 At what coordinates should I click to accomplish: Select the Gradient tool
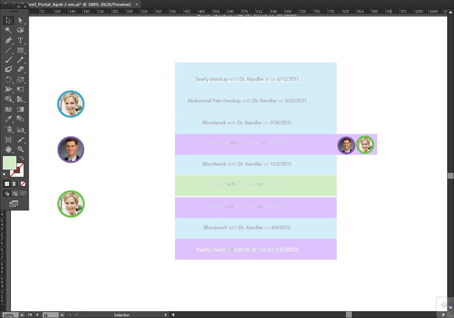point(20,109)
